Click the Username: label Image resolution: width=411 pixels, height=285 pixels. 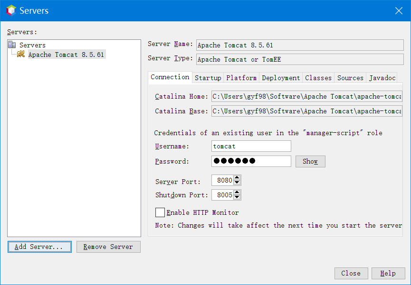[172, 147]
